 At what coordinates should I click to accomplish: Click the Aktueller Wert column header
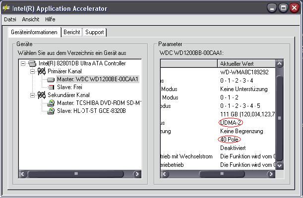coord(246,64)
